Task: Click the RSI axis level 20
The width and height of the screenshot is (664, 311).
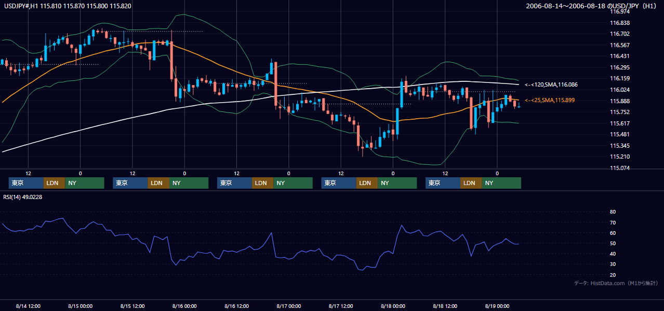Action: pos(613,275)
